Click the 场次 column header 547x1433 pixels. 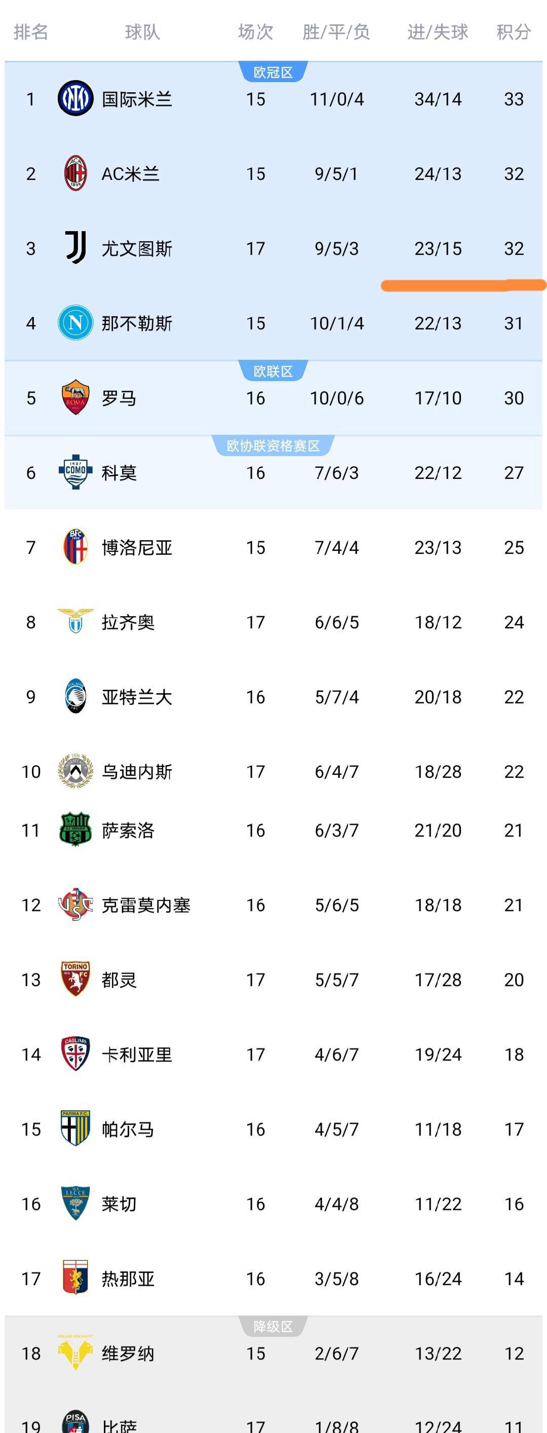(x=255, y=32)
